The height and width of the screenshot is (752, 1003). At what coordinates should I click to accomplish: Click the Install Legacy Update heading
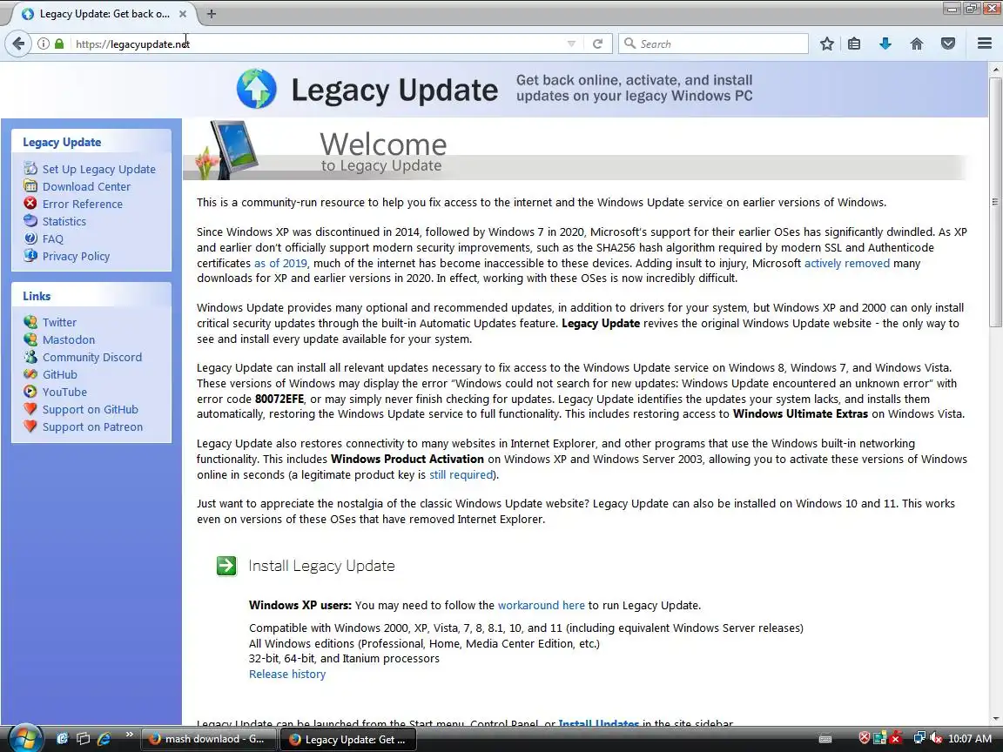(x=321, y=565)
